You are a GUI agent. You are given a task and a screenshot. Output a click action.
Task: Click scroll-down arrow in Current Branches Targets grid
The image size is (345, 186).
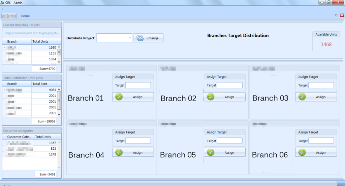click(59, 62)
